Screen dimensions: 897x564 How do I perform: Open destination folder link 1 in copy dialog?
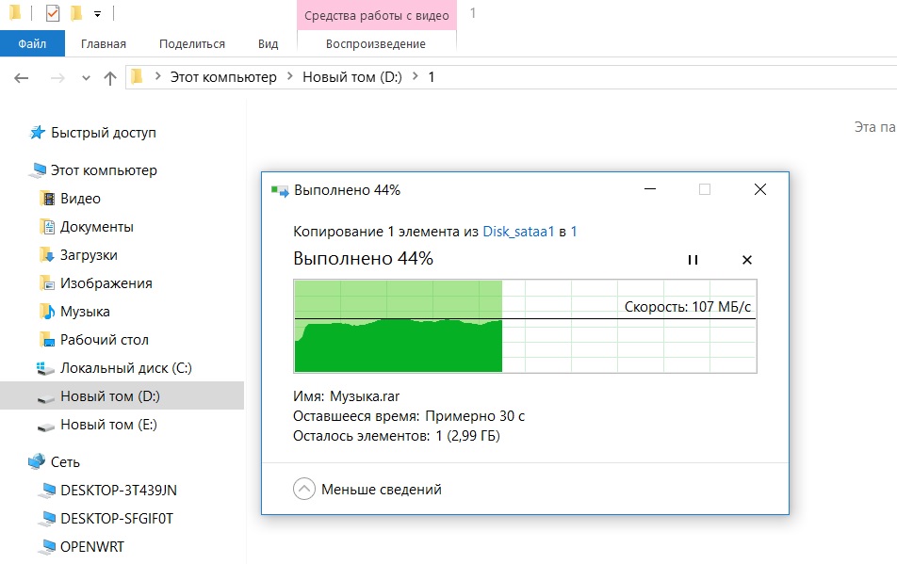[x=574, y=232]
